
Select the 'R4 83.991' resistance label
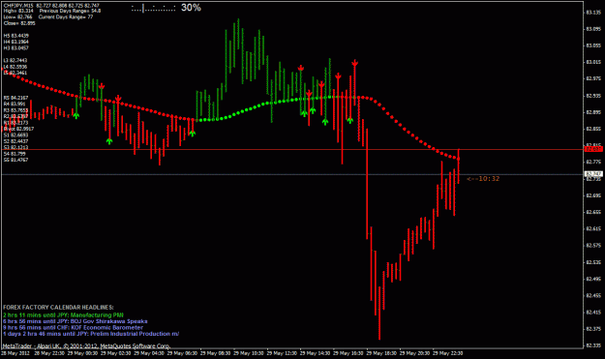coord(15,104)
